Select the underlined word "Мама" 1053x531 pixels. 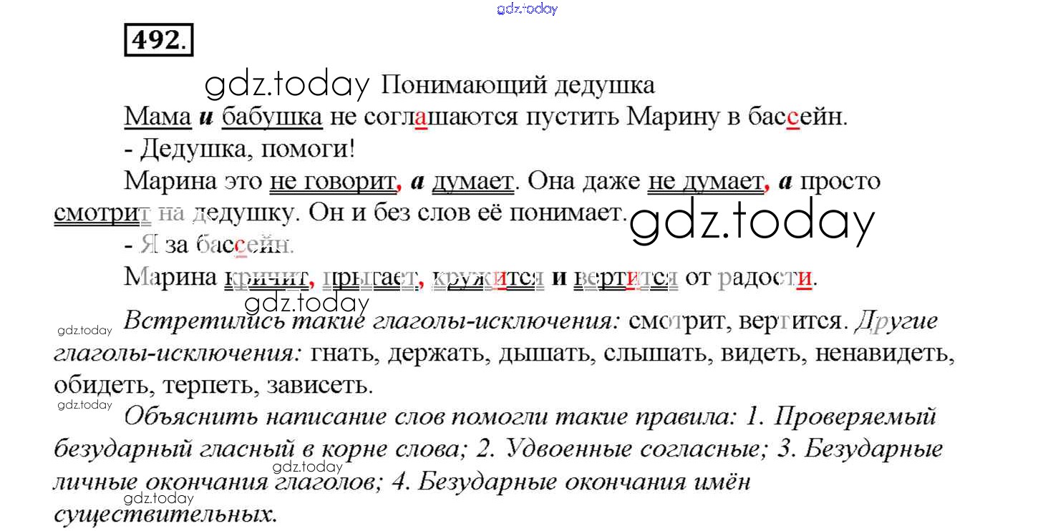(157, 117)
